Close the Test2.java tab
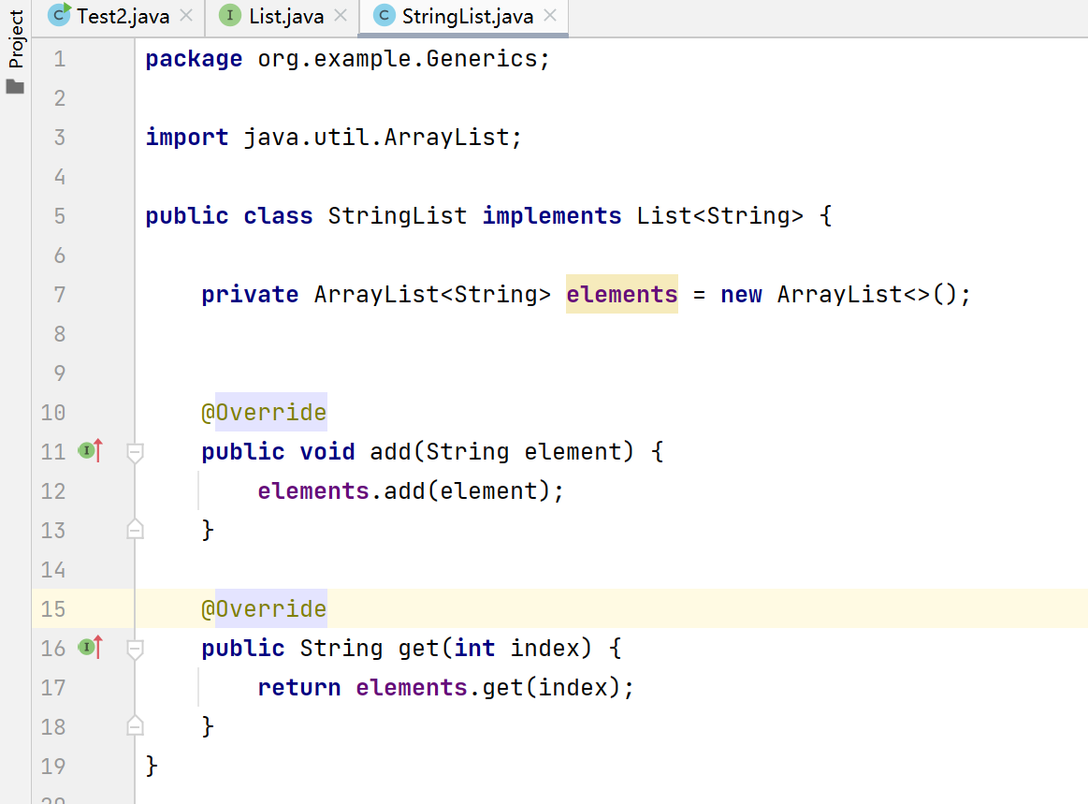Image resolution: width=1088 pixels, height=804 pixels. coord(186,16)
